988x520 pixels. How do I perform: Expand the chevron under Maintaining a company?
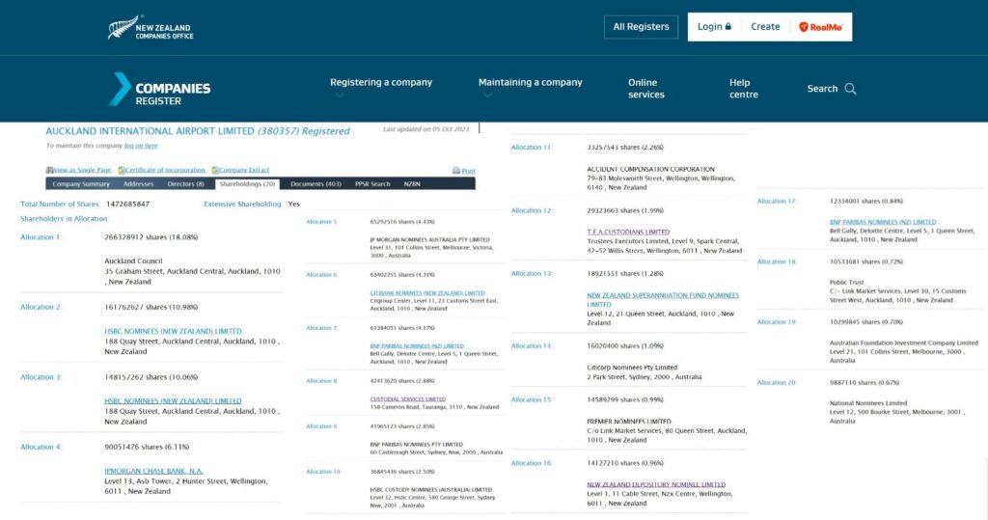point(487,96)
